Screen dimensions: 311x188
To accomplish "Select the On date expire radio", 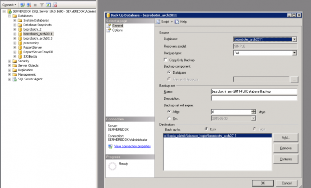I will [169, 118].
